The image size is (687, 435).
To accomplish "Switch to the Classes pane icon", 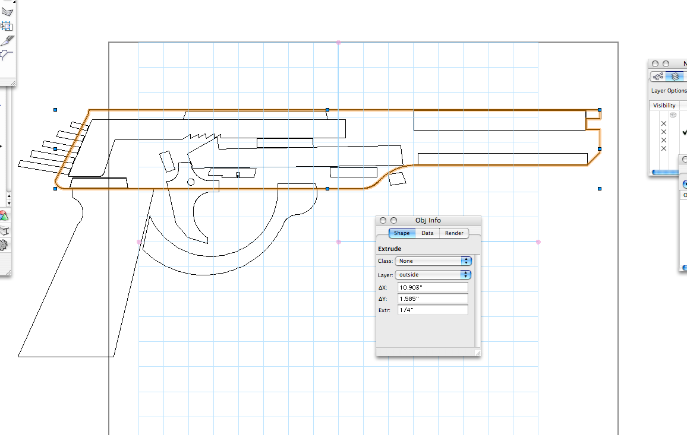I will pos(657,76).
